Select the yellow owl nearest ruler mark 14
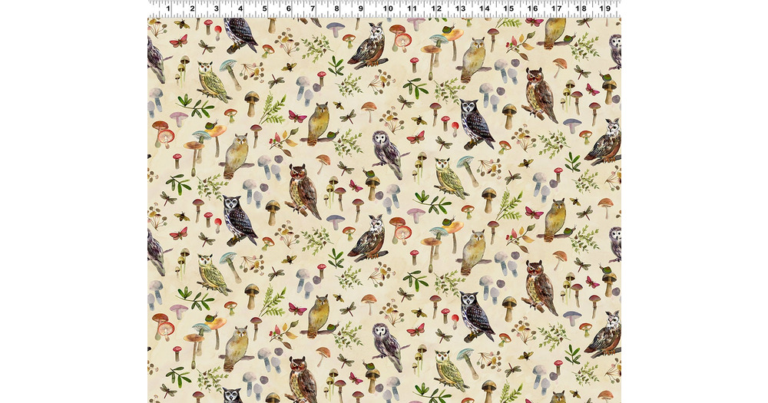Image resolution: width=768 pixels, height=403 pixels. (473, 60)
